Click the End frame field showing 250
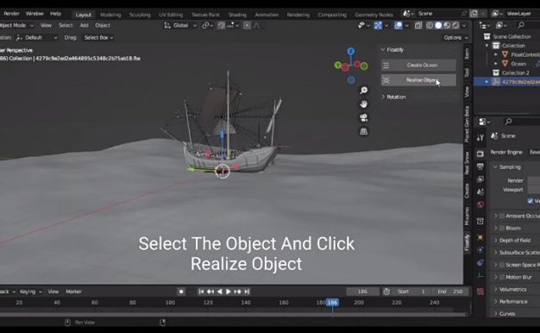The width and height of the screenshot is (540, 333). [450, 292]
